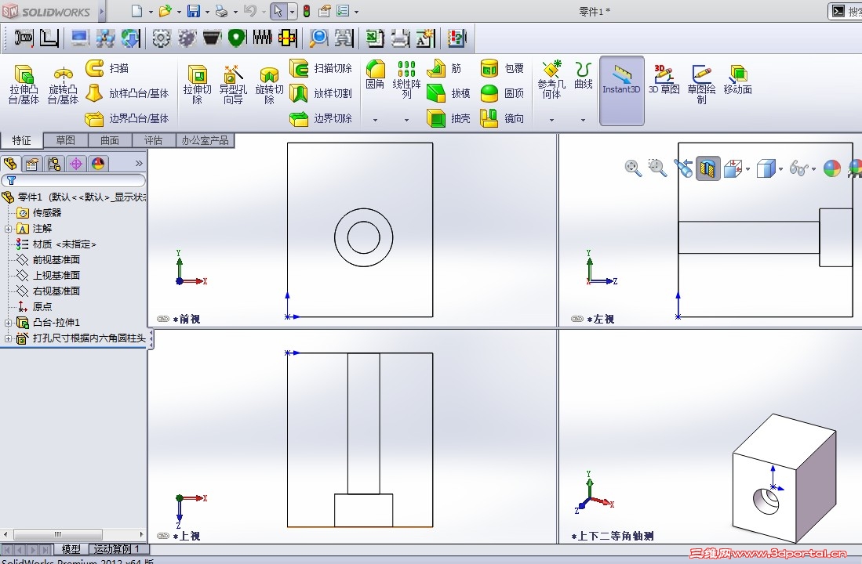Image resolution: width=862 pixels, height=564 pixels.
Task: Print with the printer icon
Action: point(221,11)
